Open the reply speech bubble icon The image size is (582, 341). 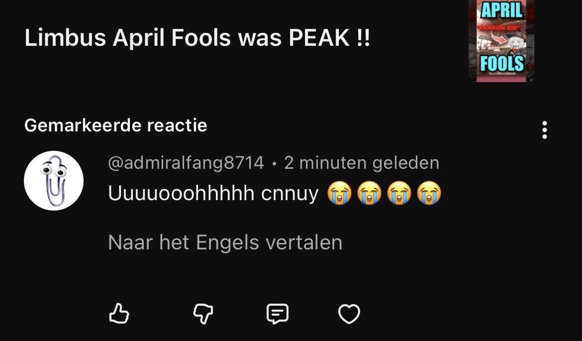tap(277, 314)
